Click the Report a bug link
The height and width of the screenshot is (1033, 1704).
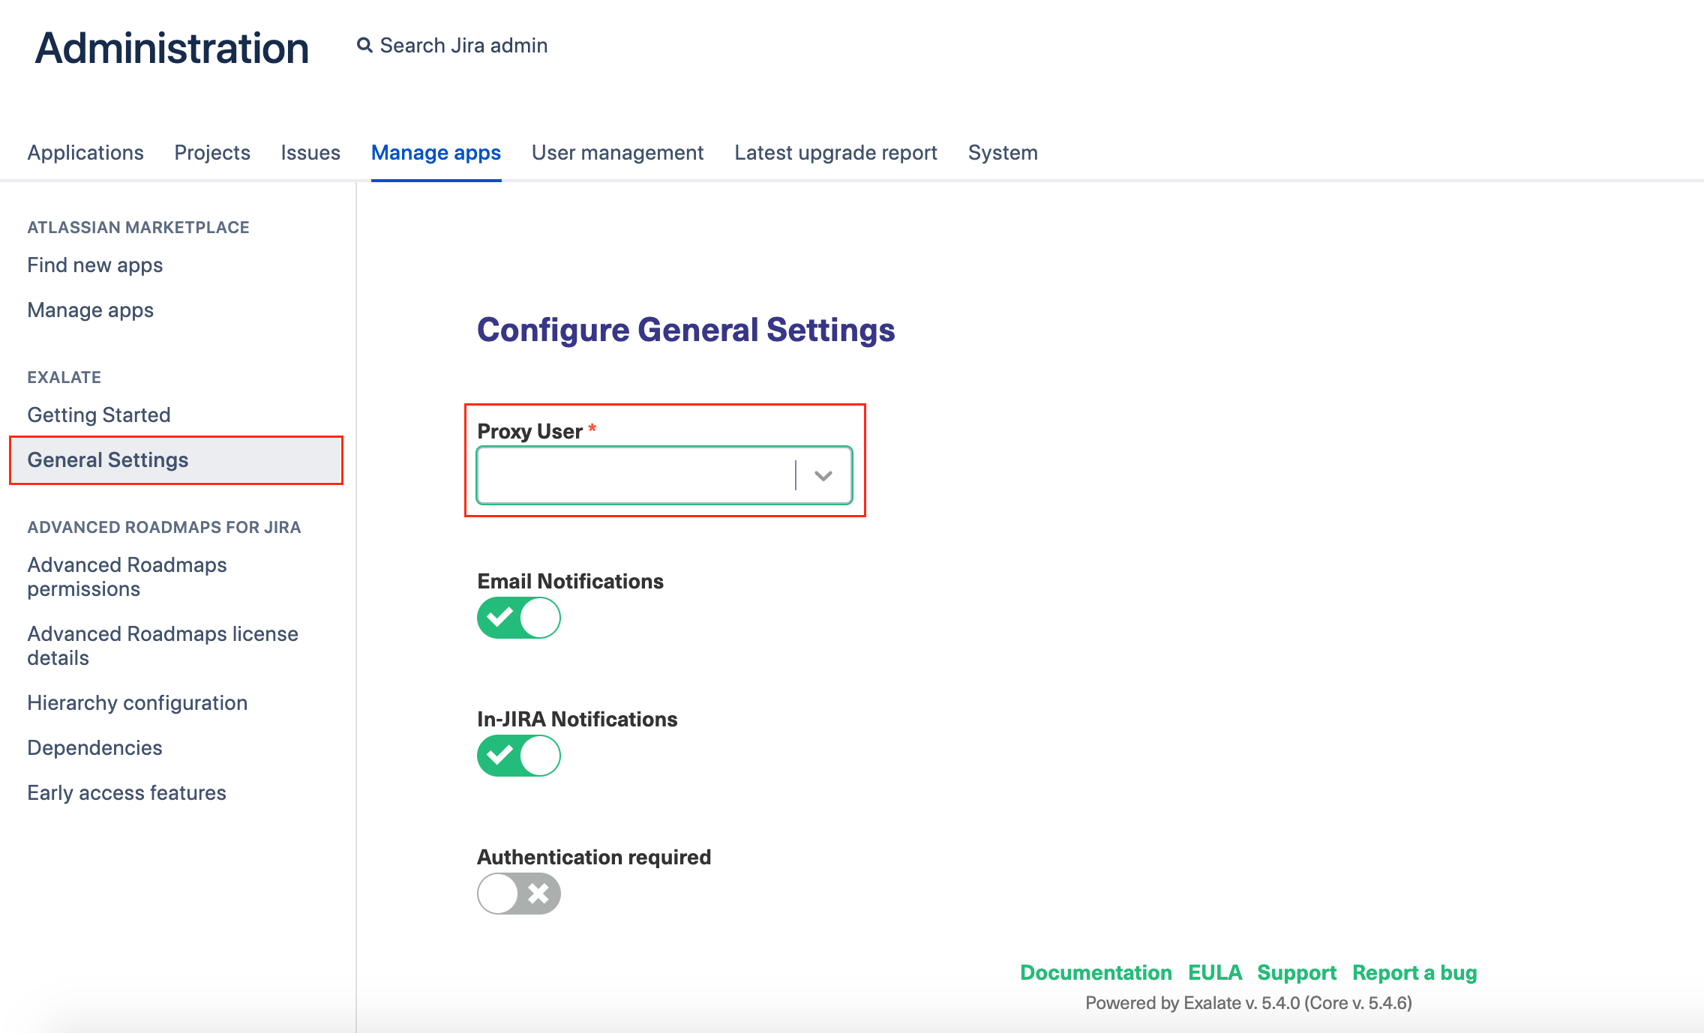click(1414, 973)
